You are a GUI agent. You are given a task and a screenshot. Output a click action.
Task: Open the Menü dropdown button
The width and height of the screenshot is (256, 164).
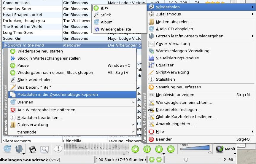[225, 149]
